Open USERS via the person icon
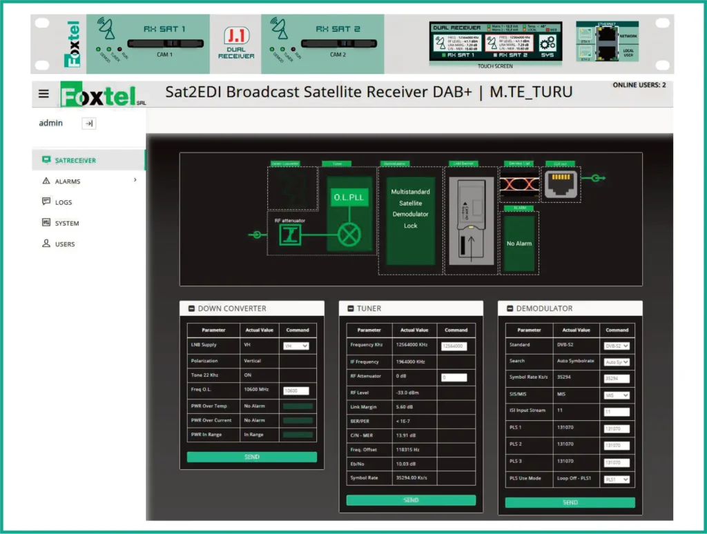 [x=46, y=244]
